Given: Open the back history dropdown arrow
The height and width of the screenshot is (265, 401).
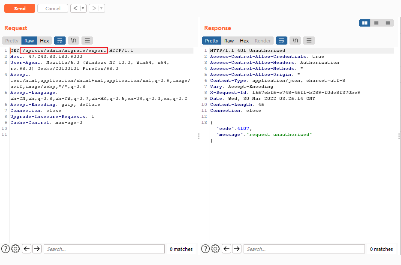Looking at the screenshot, I should (x=83, y=8).
